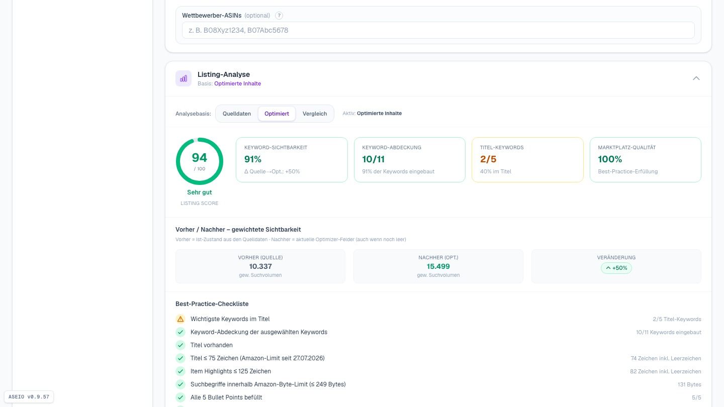
Task: Click the Nachher (Opt.) 15.499 box
Action: point(438,266)
